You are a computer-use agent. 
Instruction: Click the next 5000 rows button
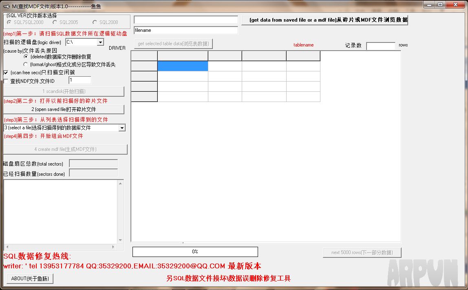(362, 252)
